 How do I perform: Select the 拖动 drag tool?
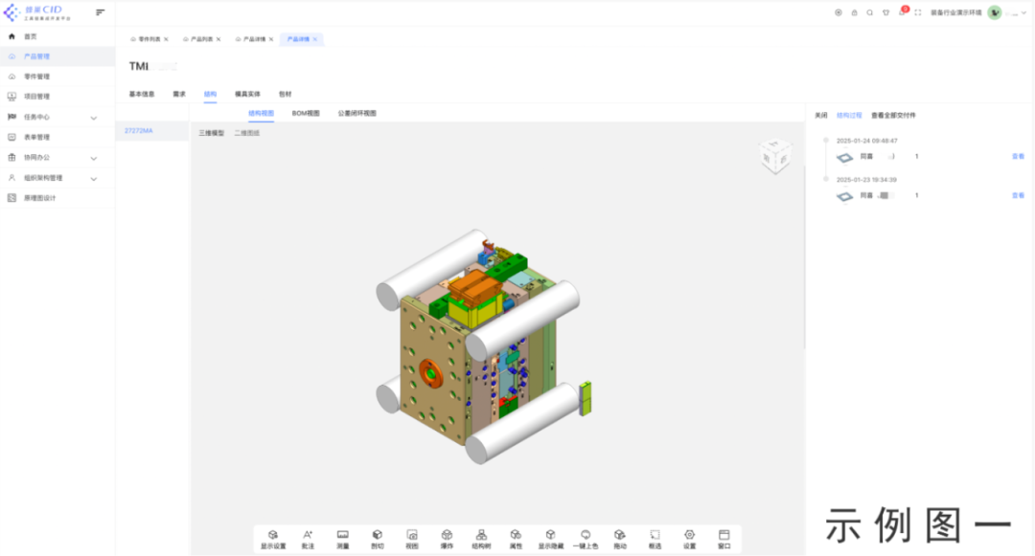click(620, 539)
